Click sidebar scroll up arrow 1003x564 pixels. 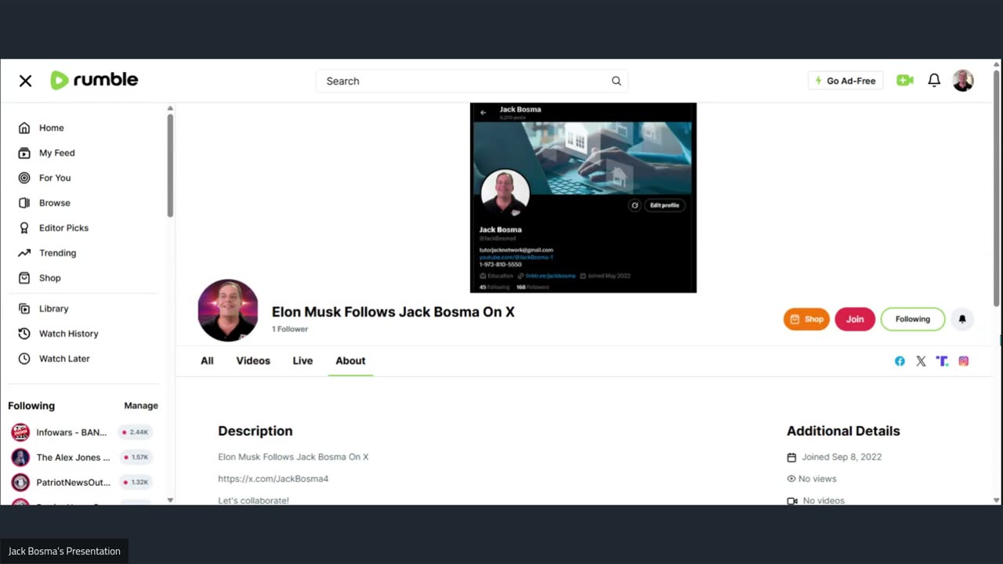[x=170, y=108]
